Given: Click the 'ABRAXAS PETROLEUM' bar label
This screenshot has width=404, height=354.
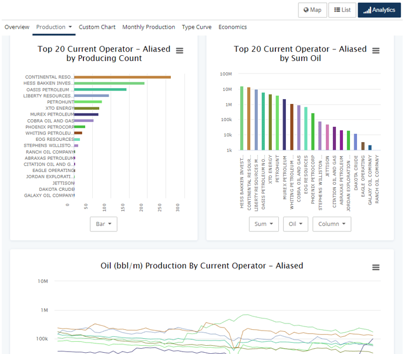Looking at the screenshot, I should tap(49, 158).
